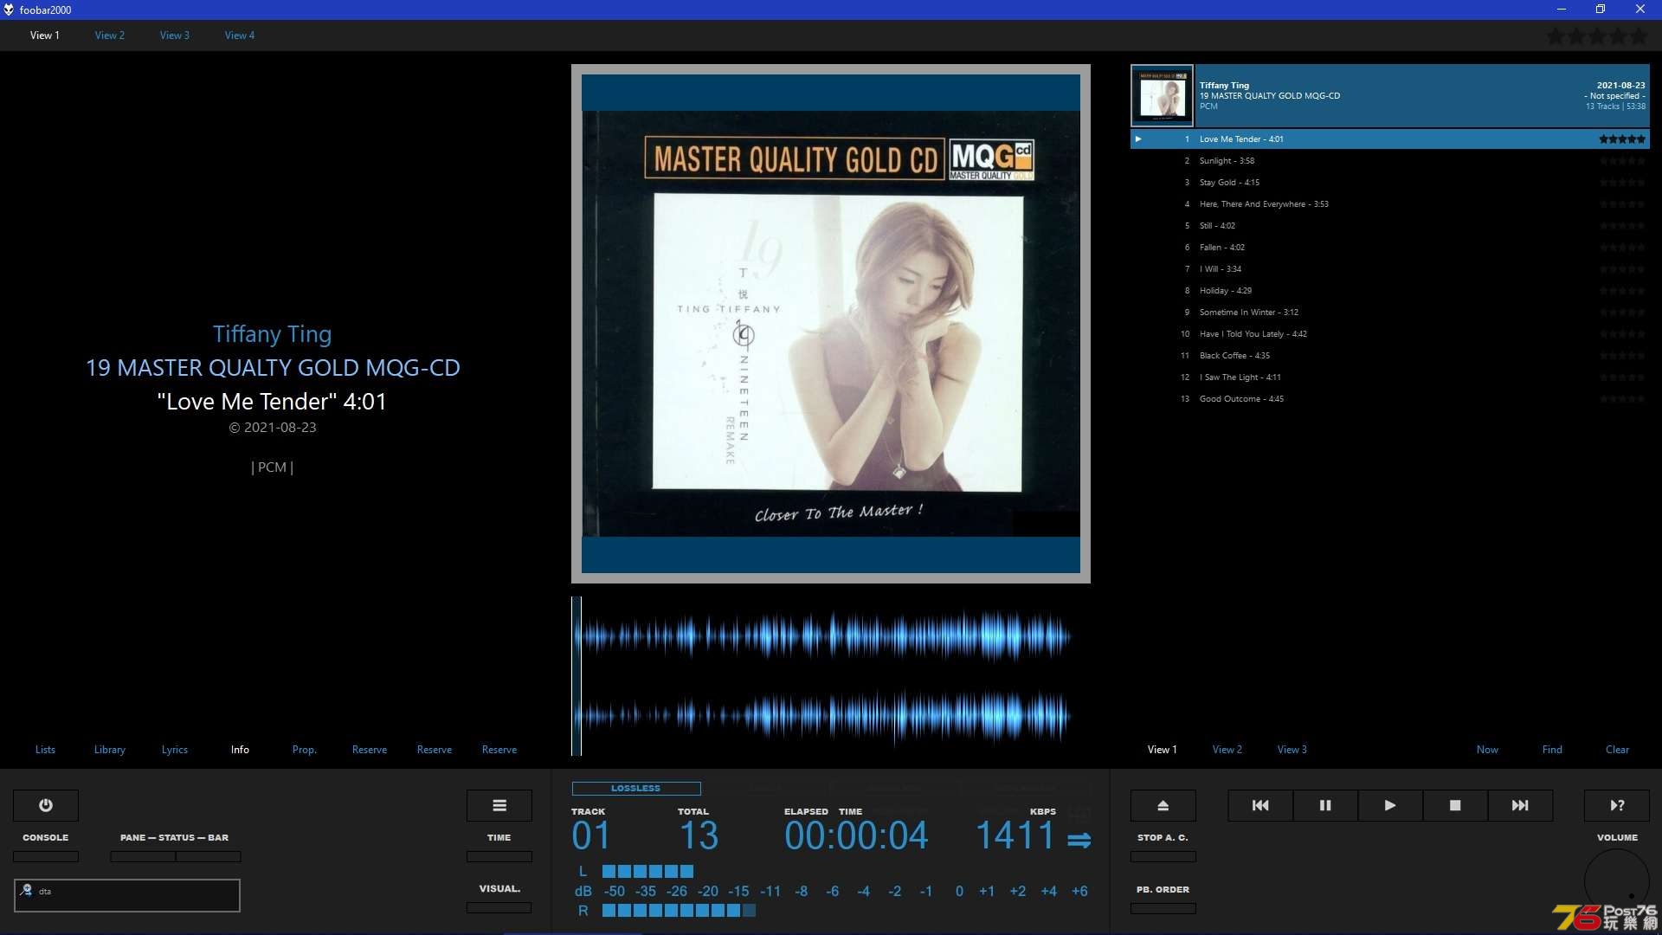Image resolution: width=1662 pixels, height=935 pixels.
Task: Switch to View 3 tab at the top
Action: [x=175, y=35]
